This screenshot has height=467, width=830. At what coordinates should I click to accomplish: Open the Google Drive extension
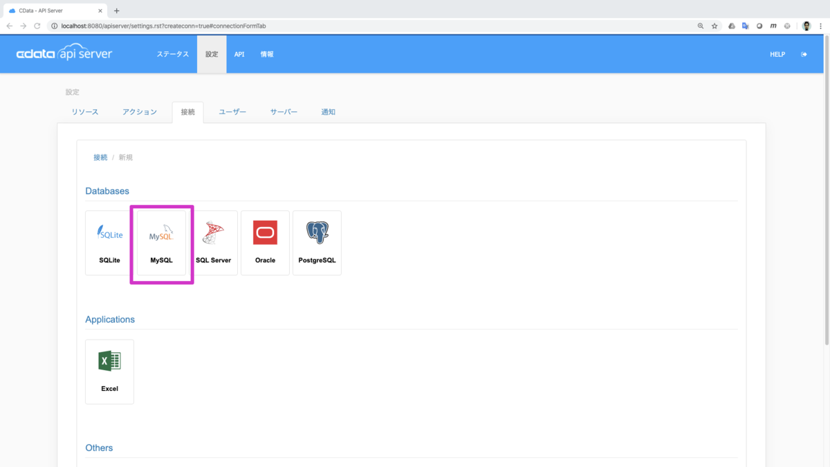pyautogui.click(x=732, y=26)
